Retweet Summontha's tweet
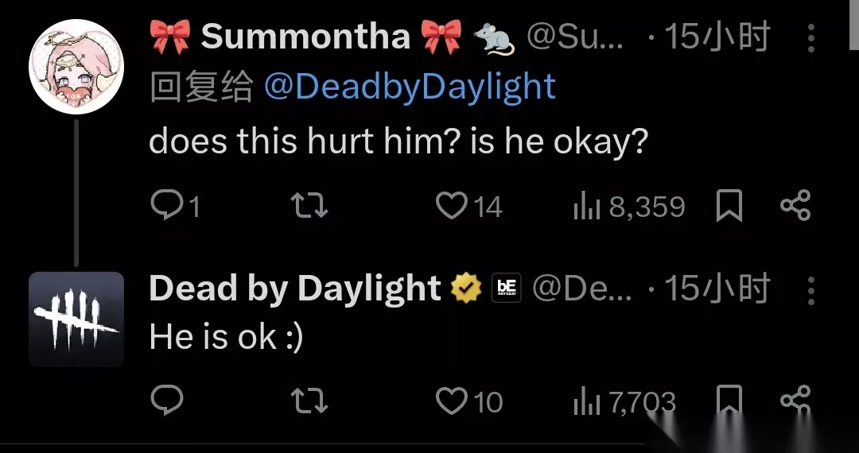Image resolution: width=859 pixels, height=453 pixels. [309, 207]
